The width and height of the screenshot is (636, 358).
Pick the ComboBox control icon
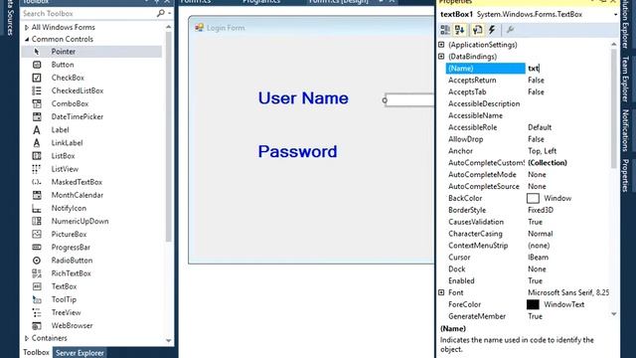pos(37,103)
